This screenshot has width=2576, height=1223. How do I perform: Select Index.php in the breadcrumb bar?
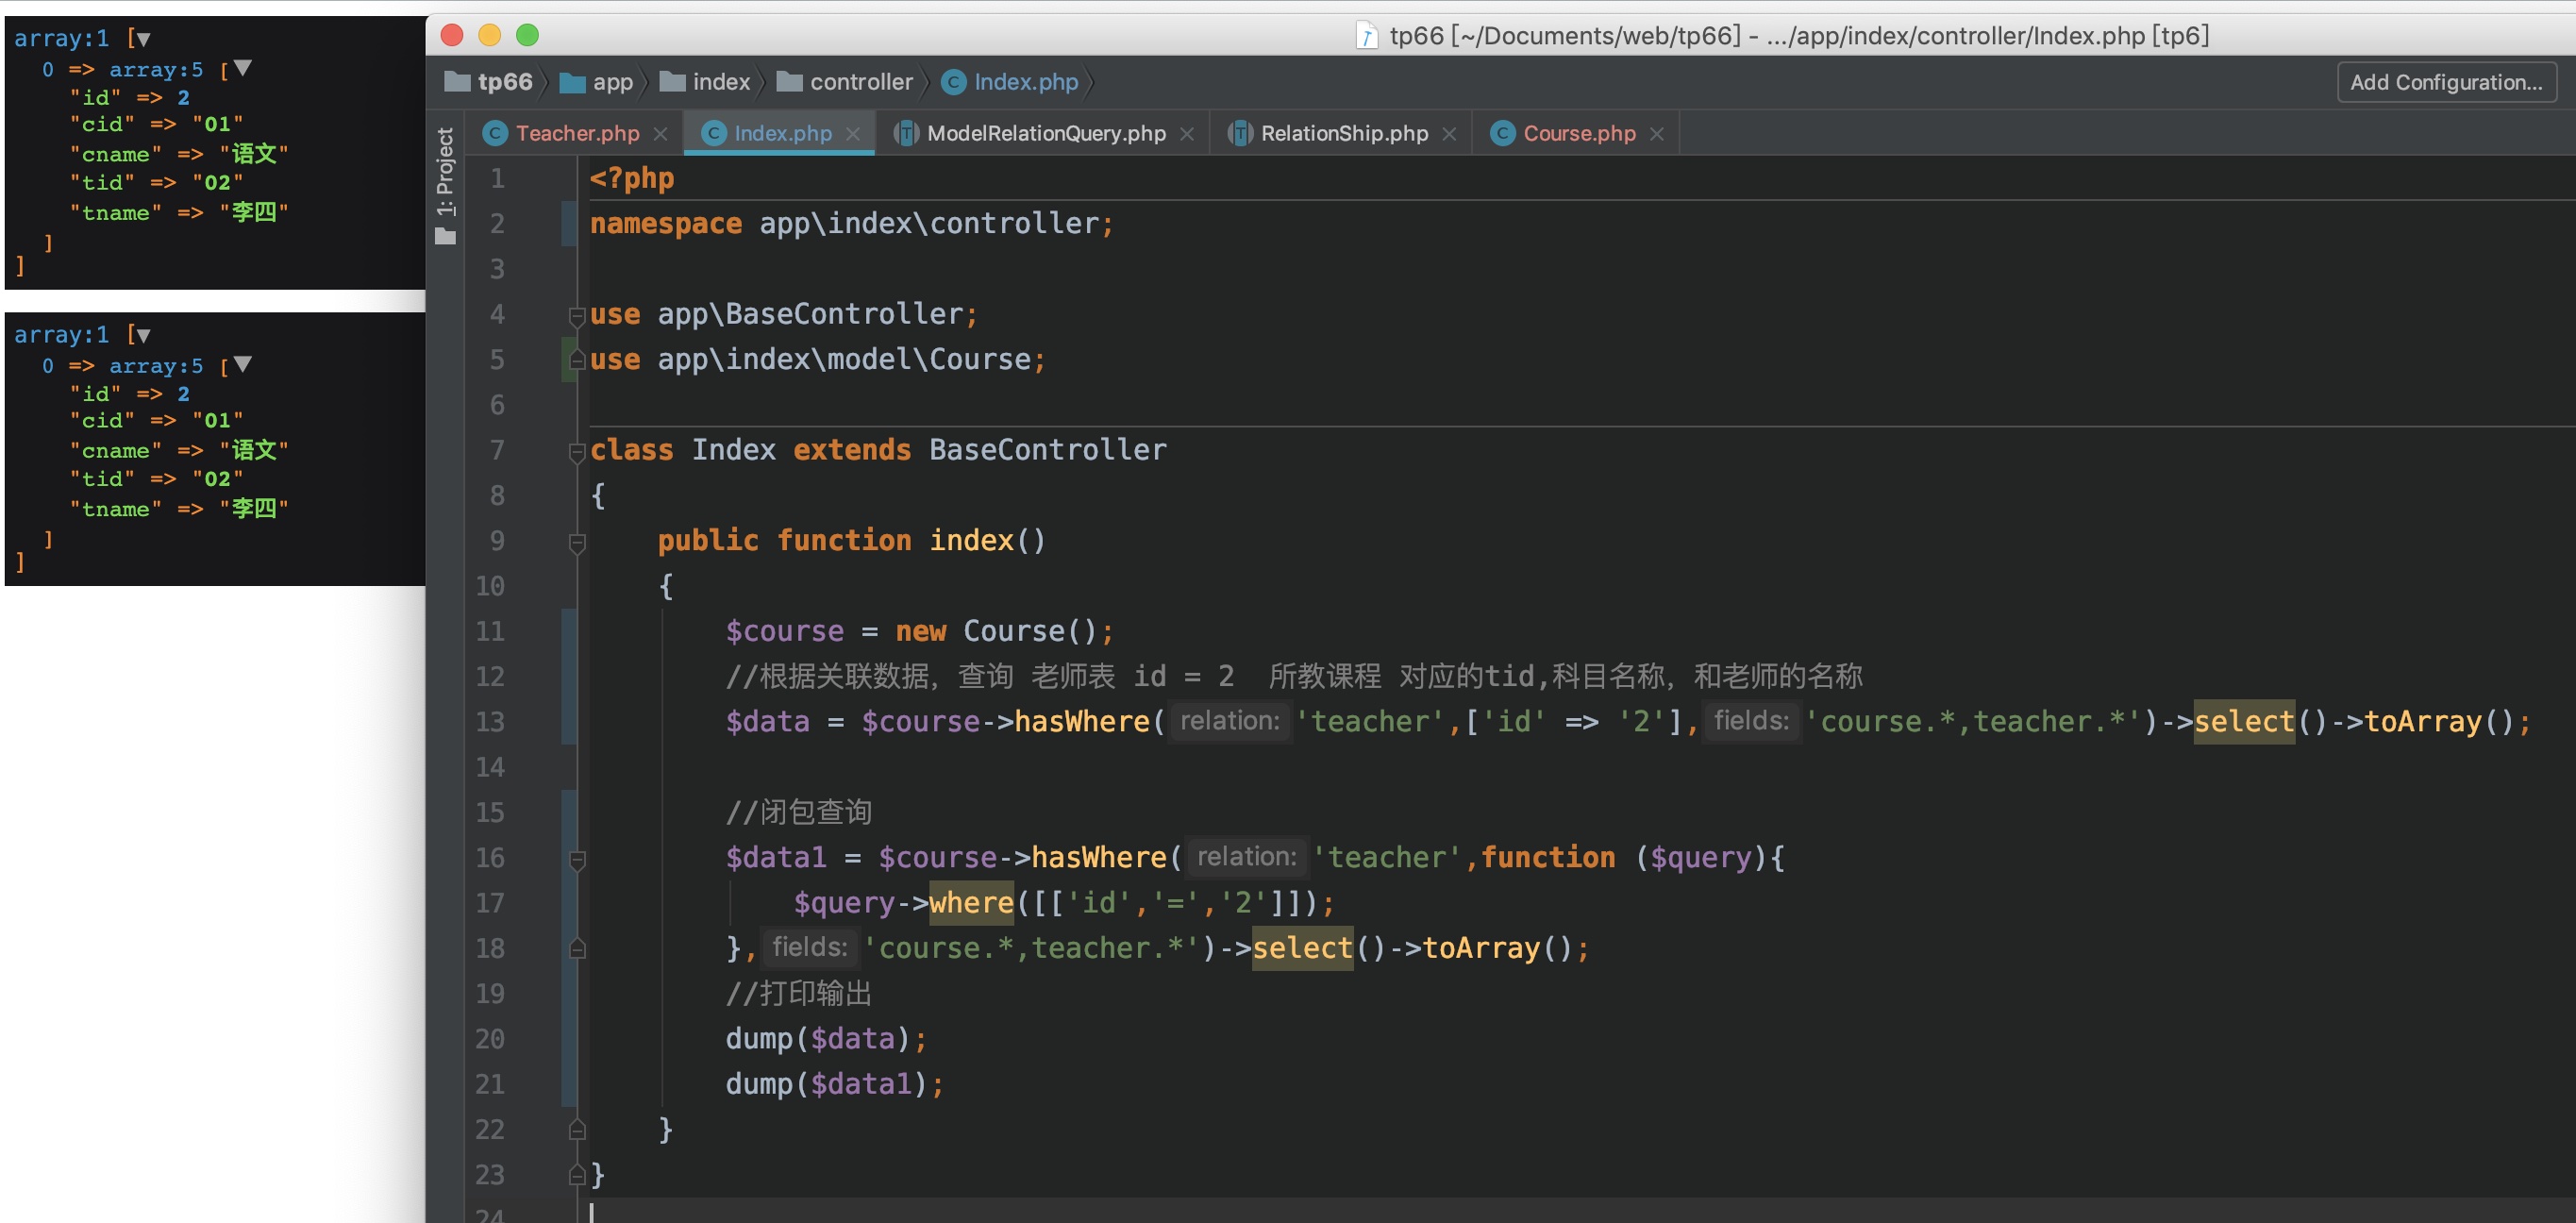[x=1026, y=82]
